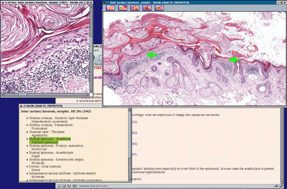Select the plain skin image toolbar icon
287x189 pixels.
[111, 8]
